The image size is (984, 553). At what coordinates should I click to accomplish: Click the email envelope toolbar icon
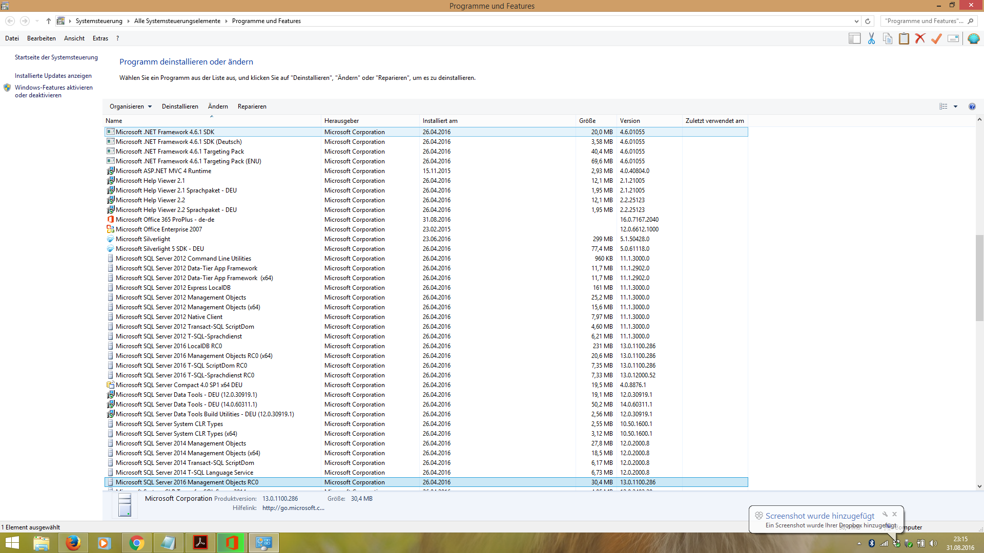[x=953, y=38]
